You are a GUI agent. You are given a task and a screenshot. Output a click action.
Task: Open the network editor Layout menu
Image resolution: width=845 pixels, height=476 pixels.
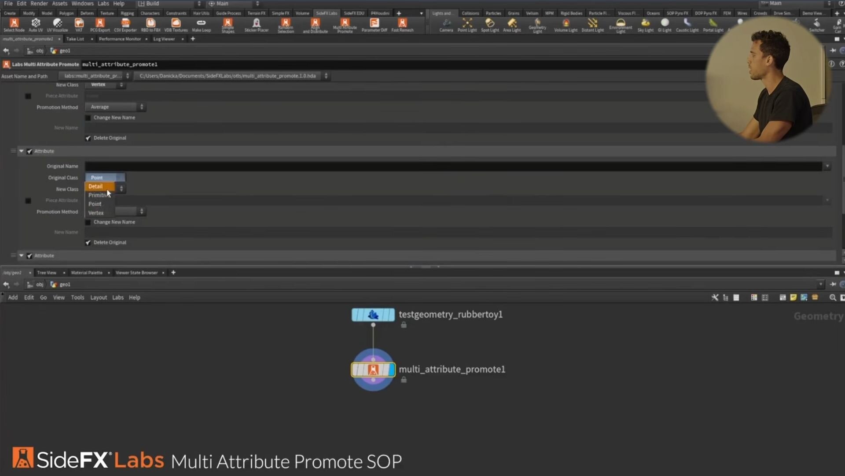pyautogui.click(x=99, y=298)
